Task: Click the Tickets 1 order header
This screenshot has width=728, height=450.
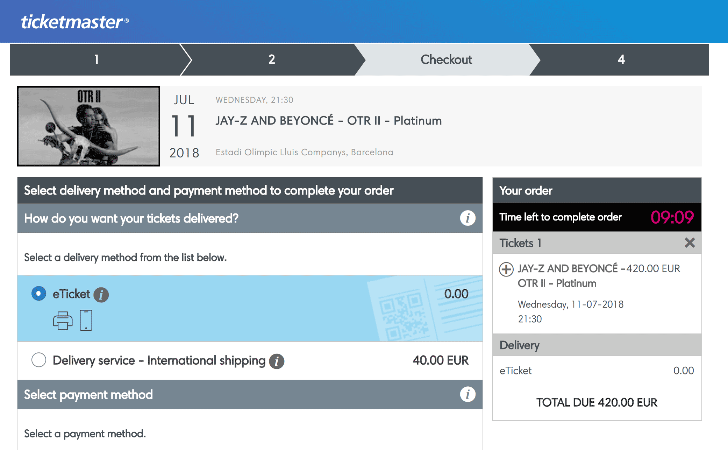Action: click(x=597, y=243)
